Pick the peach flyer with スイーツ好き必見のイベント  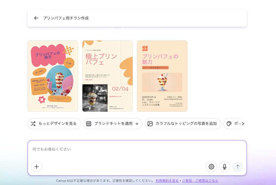click(x=162, y=76)
